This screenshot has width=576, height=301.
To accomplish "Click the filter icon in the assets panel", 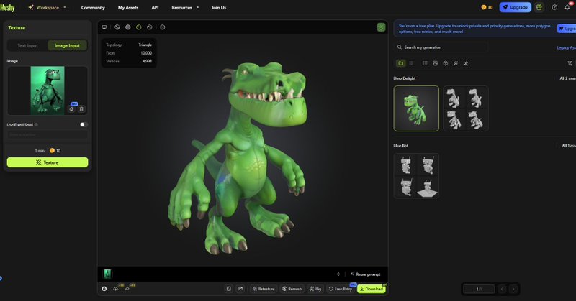I will 570,63.
